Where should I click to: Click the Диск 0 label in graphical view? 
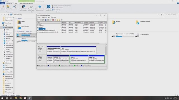(41, 47)
